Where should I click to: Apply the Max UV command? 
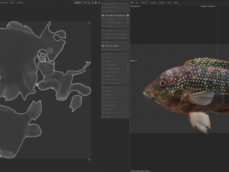point(115,42)
